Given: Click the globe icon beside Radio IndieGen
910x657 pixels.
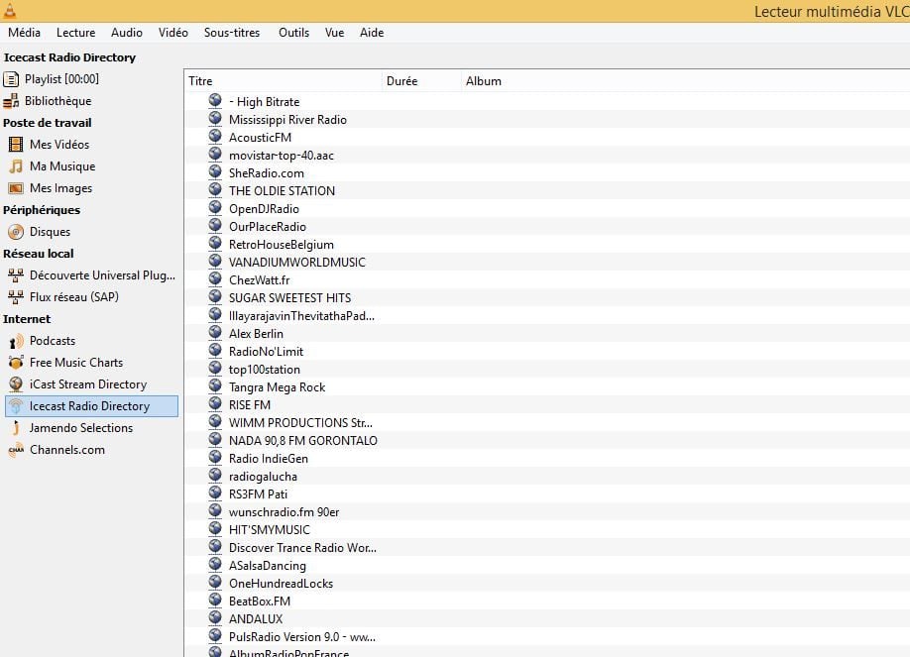Looking at the screenshot, I should pyautogui.click(x=215, y=458).
